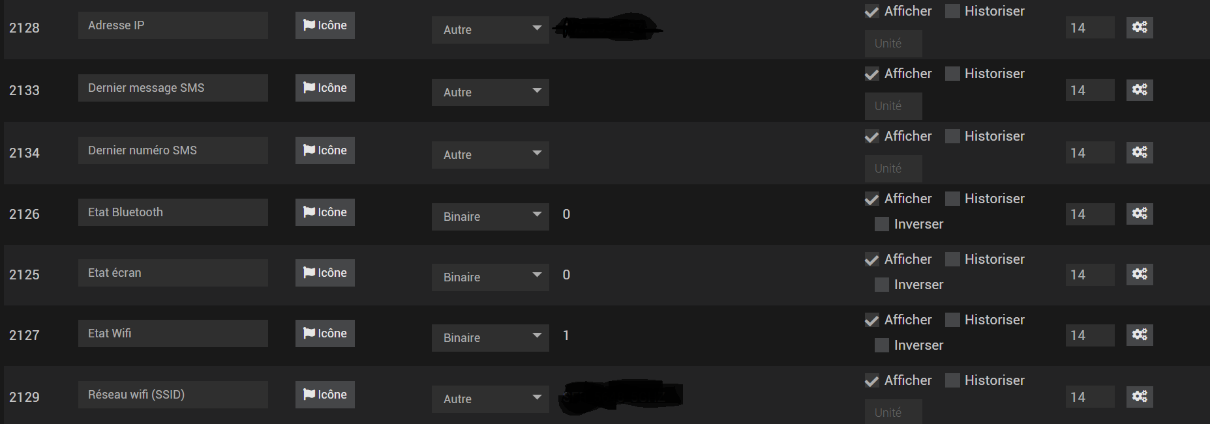Click the gears icon for Etat écran
Image resolution: width=1210 pixels, height=424 pixels.
1140,274
